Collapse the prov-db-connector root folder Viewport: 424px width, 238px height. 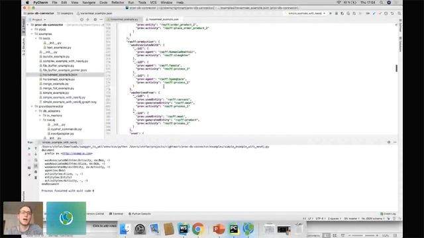tap(28, 25)
